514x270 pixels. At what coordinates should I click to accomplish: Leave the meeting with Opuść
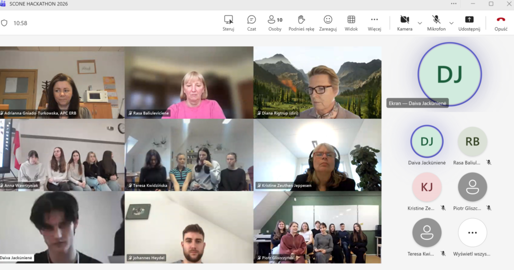[501, 23]
